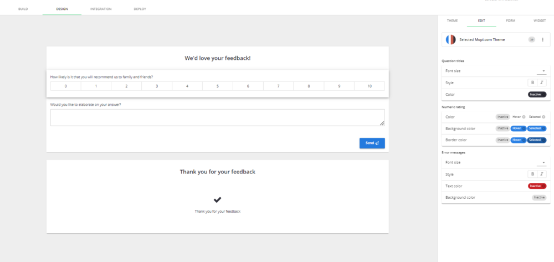554x262 pixels.
Task: Click Numeric rating Color Inactive swatch
Action: 503,117
